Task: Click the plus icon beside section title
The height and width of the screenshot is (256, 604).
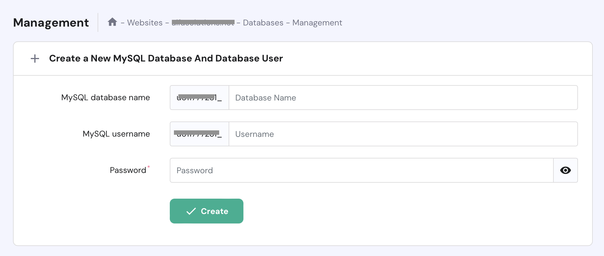Action: click(35, 59)
